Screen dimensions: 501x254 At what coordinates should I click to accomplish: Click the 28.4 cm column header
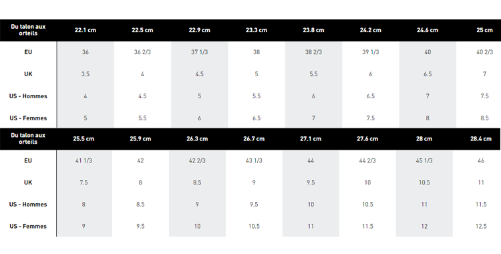[481, 139]
